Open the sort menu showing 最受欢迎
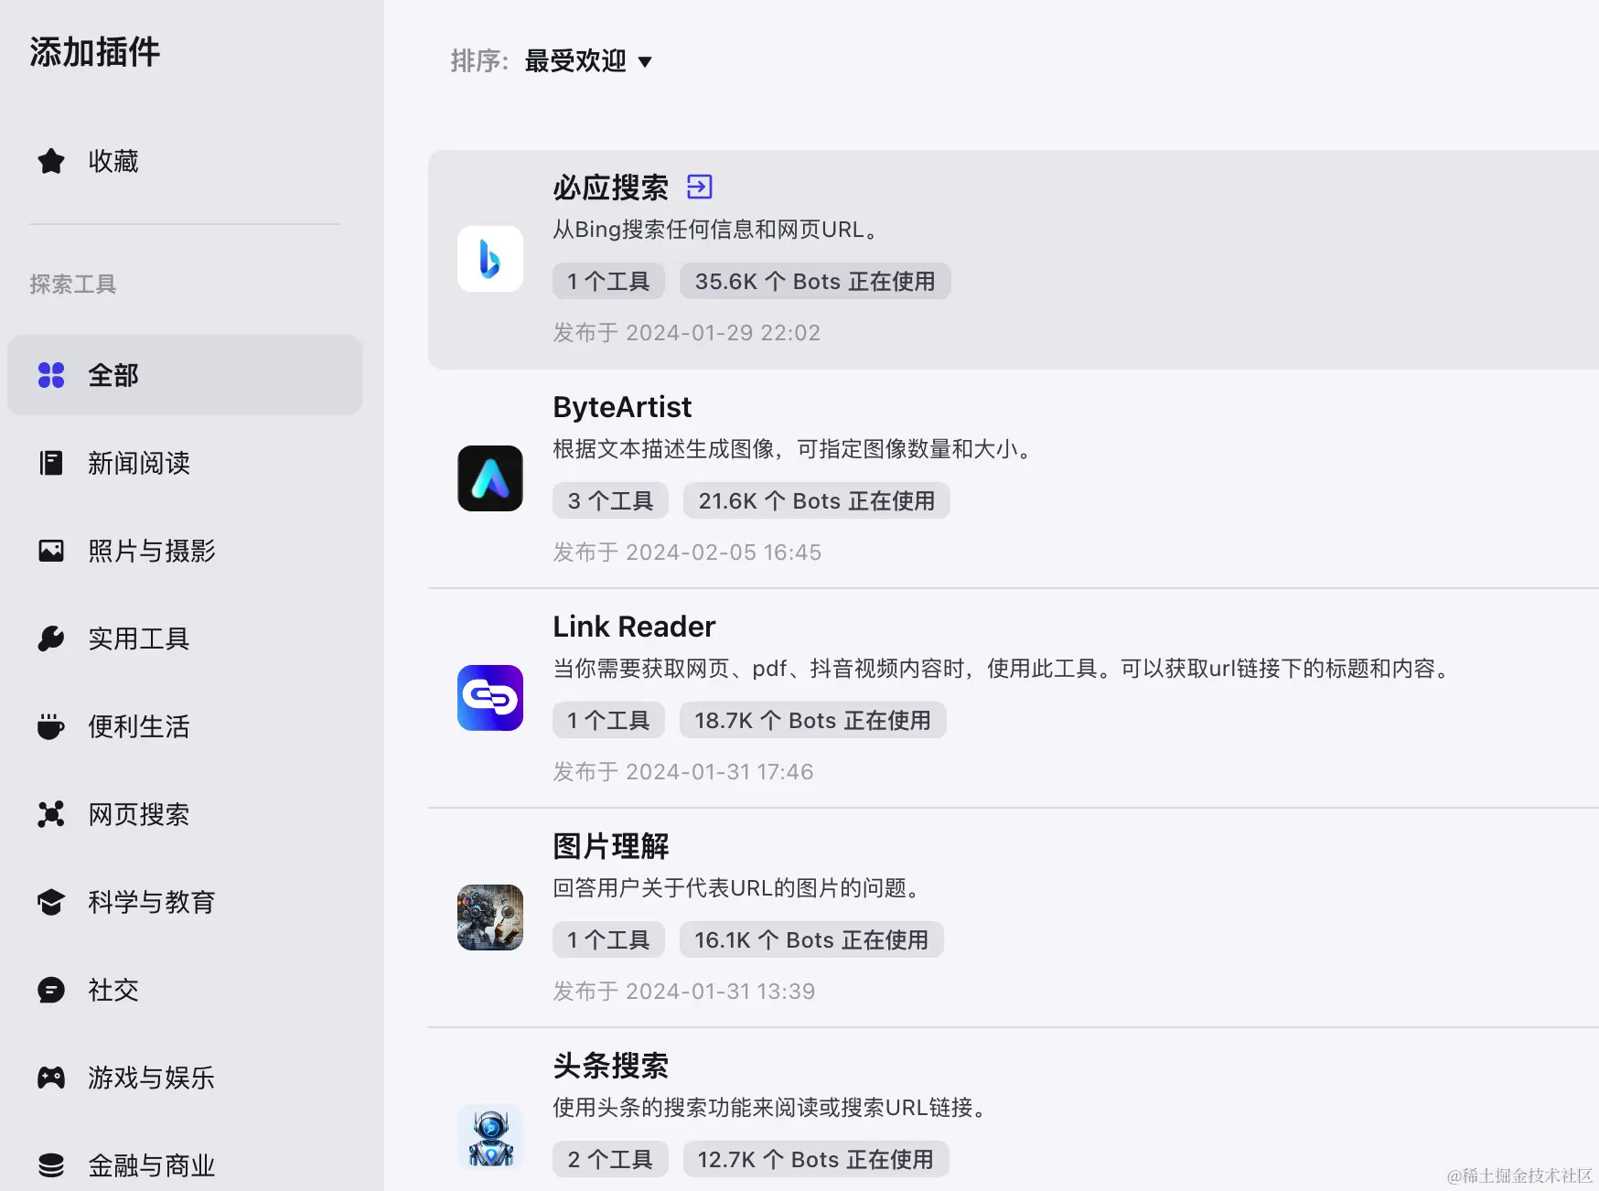 [588, 61]
